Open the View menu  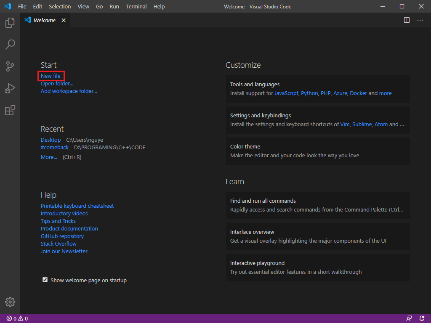pyautogui.click(x=83, y=6)
